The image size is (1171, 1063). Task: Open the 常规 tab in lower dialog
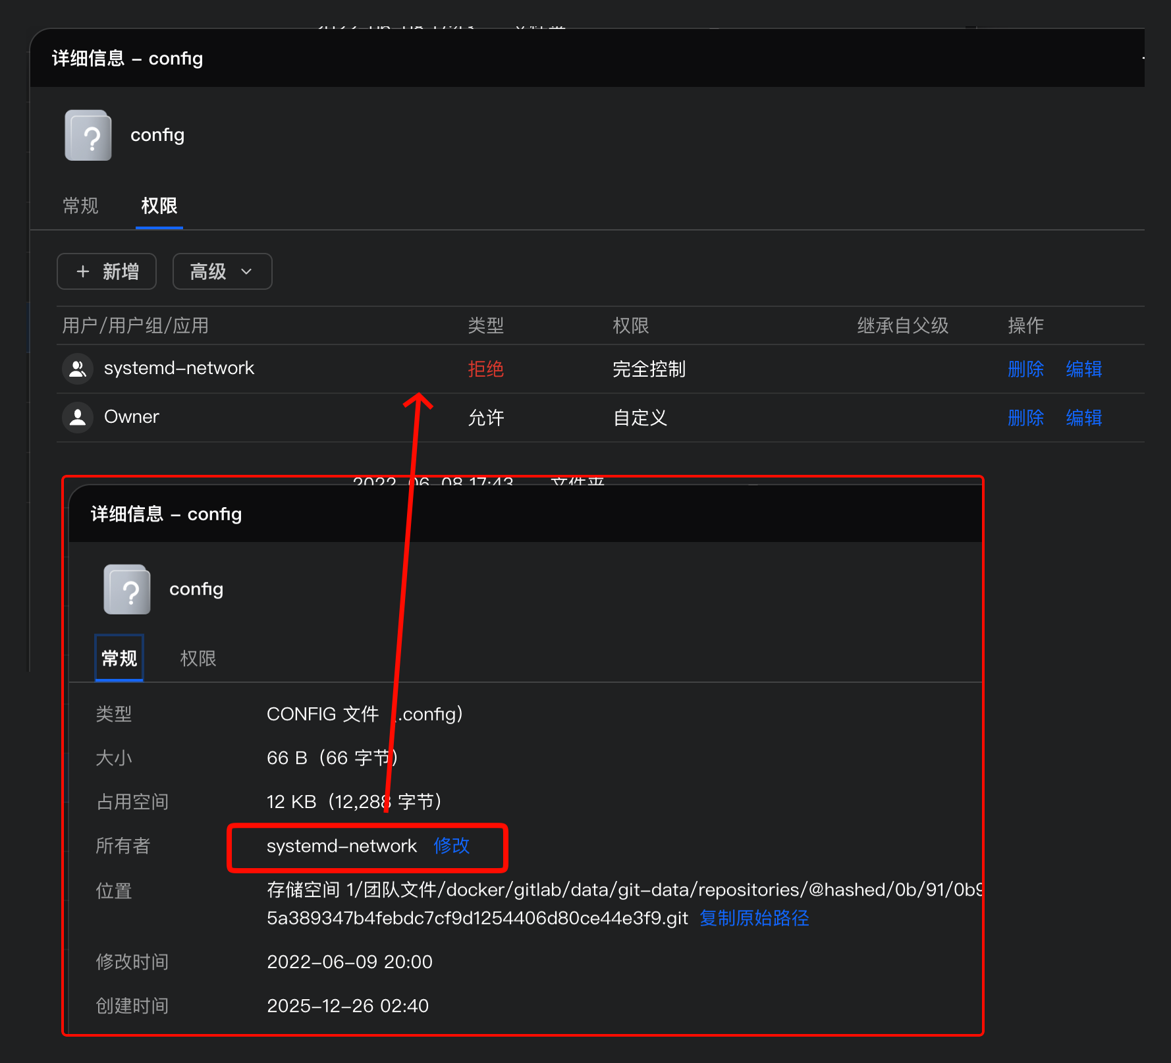pos(119,658)
